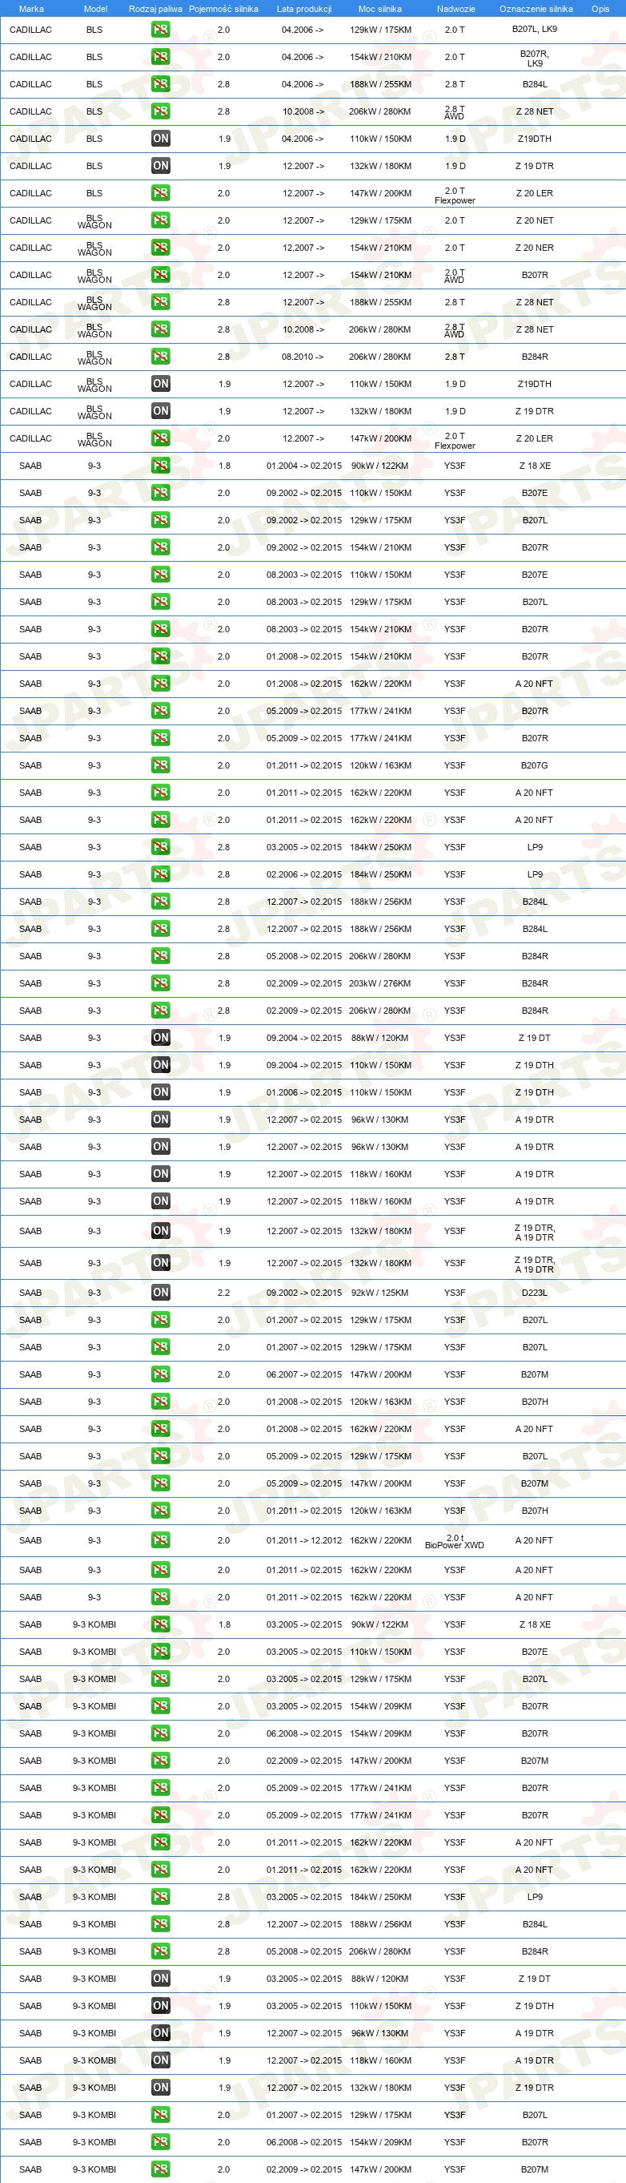Click petrol icon in Saab 9-3 203kW / 276KM row
Viewport: 626px width, 2183px height.
point(161,983)
